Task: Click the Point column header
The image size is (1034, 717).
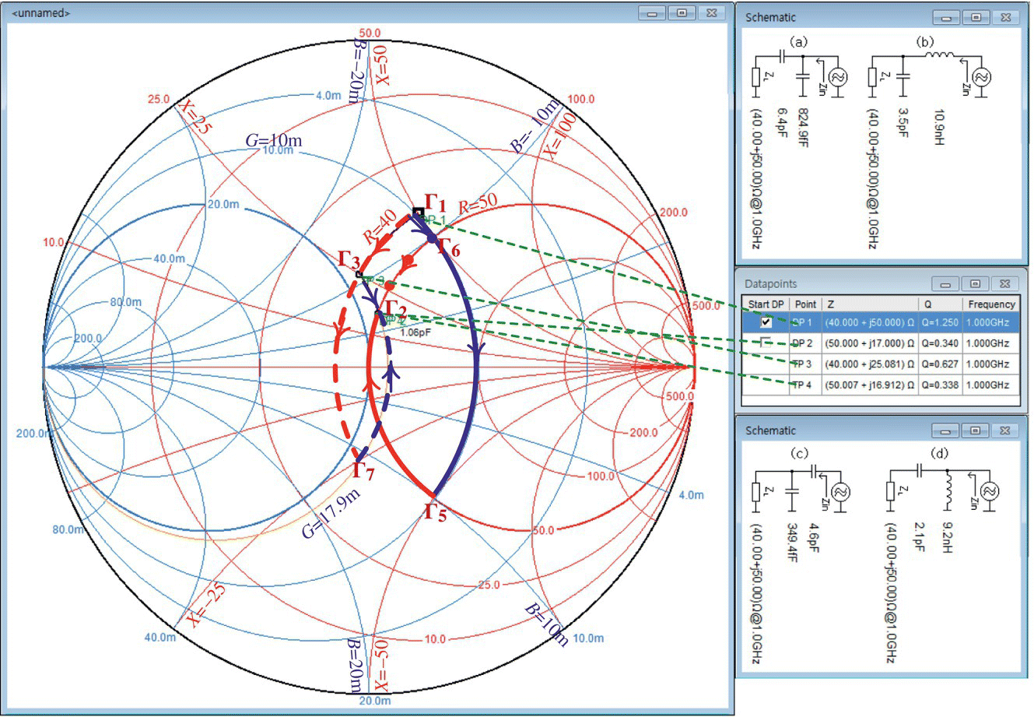Action: [804, 304]
